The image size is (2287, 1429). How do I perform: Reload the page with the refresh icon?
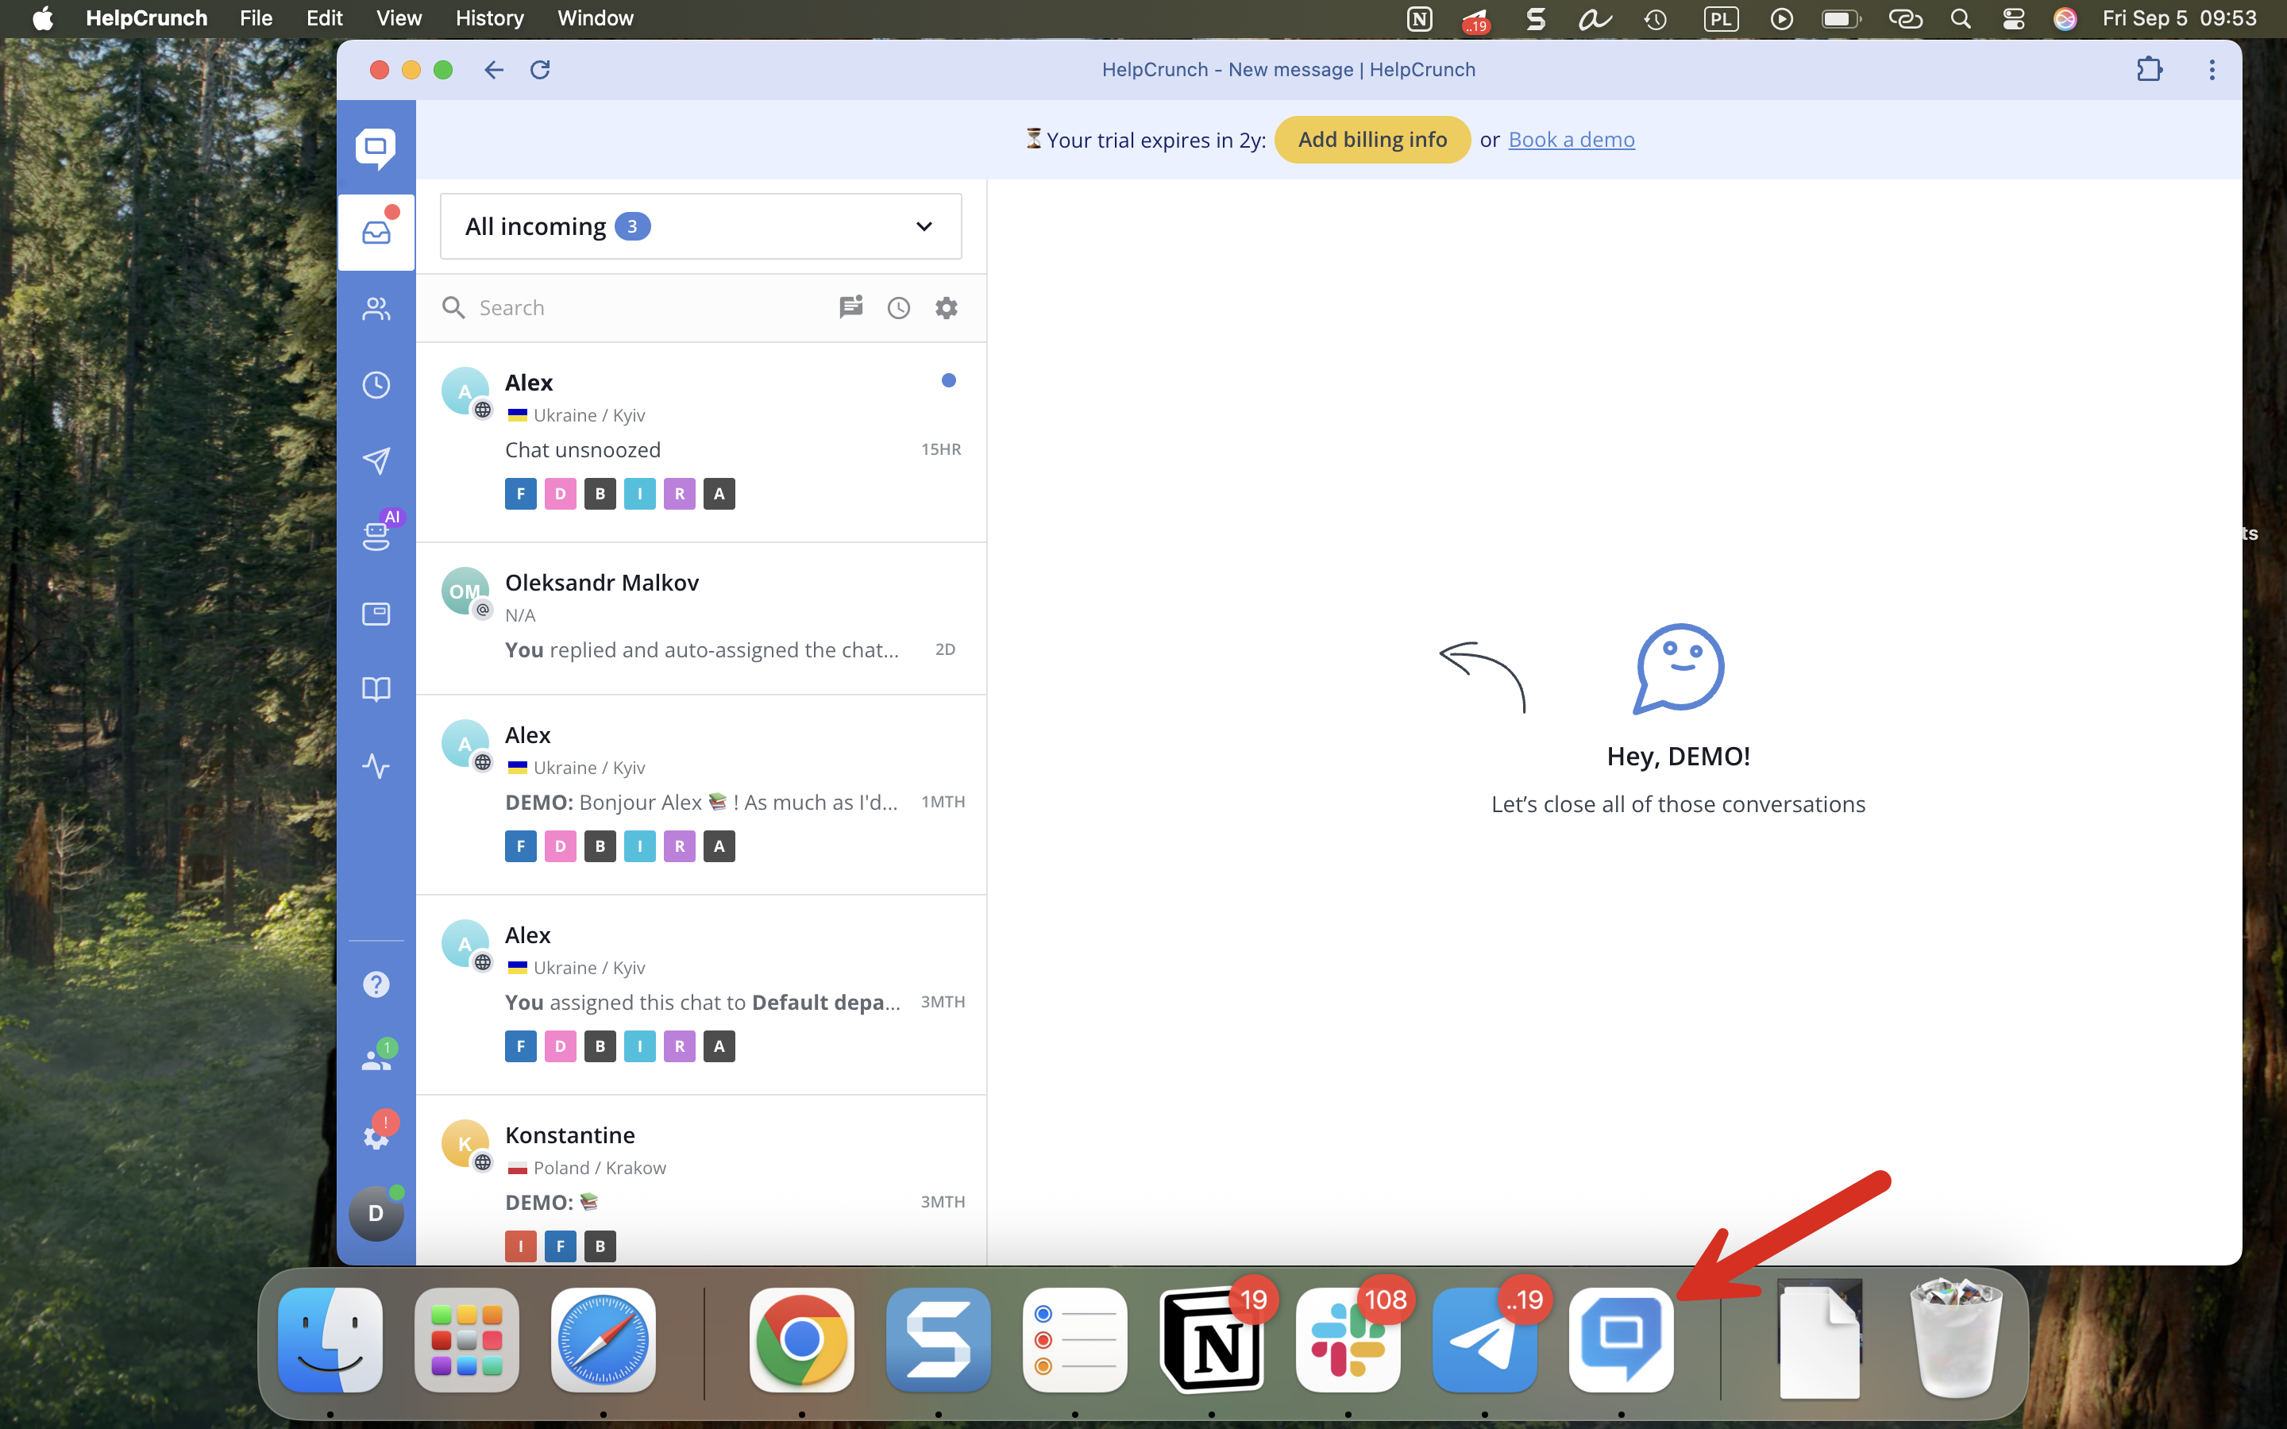coord(540,70)
